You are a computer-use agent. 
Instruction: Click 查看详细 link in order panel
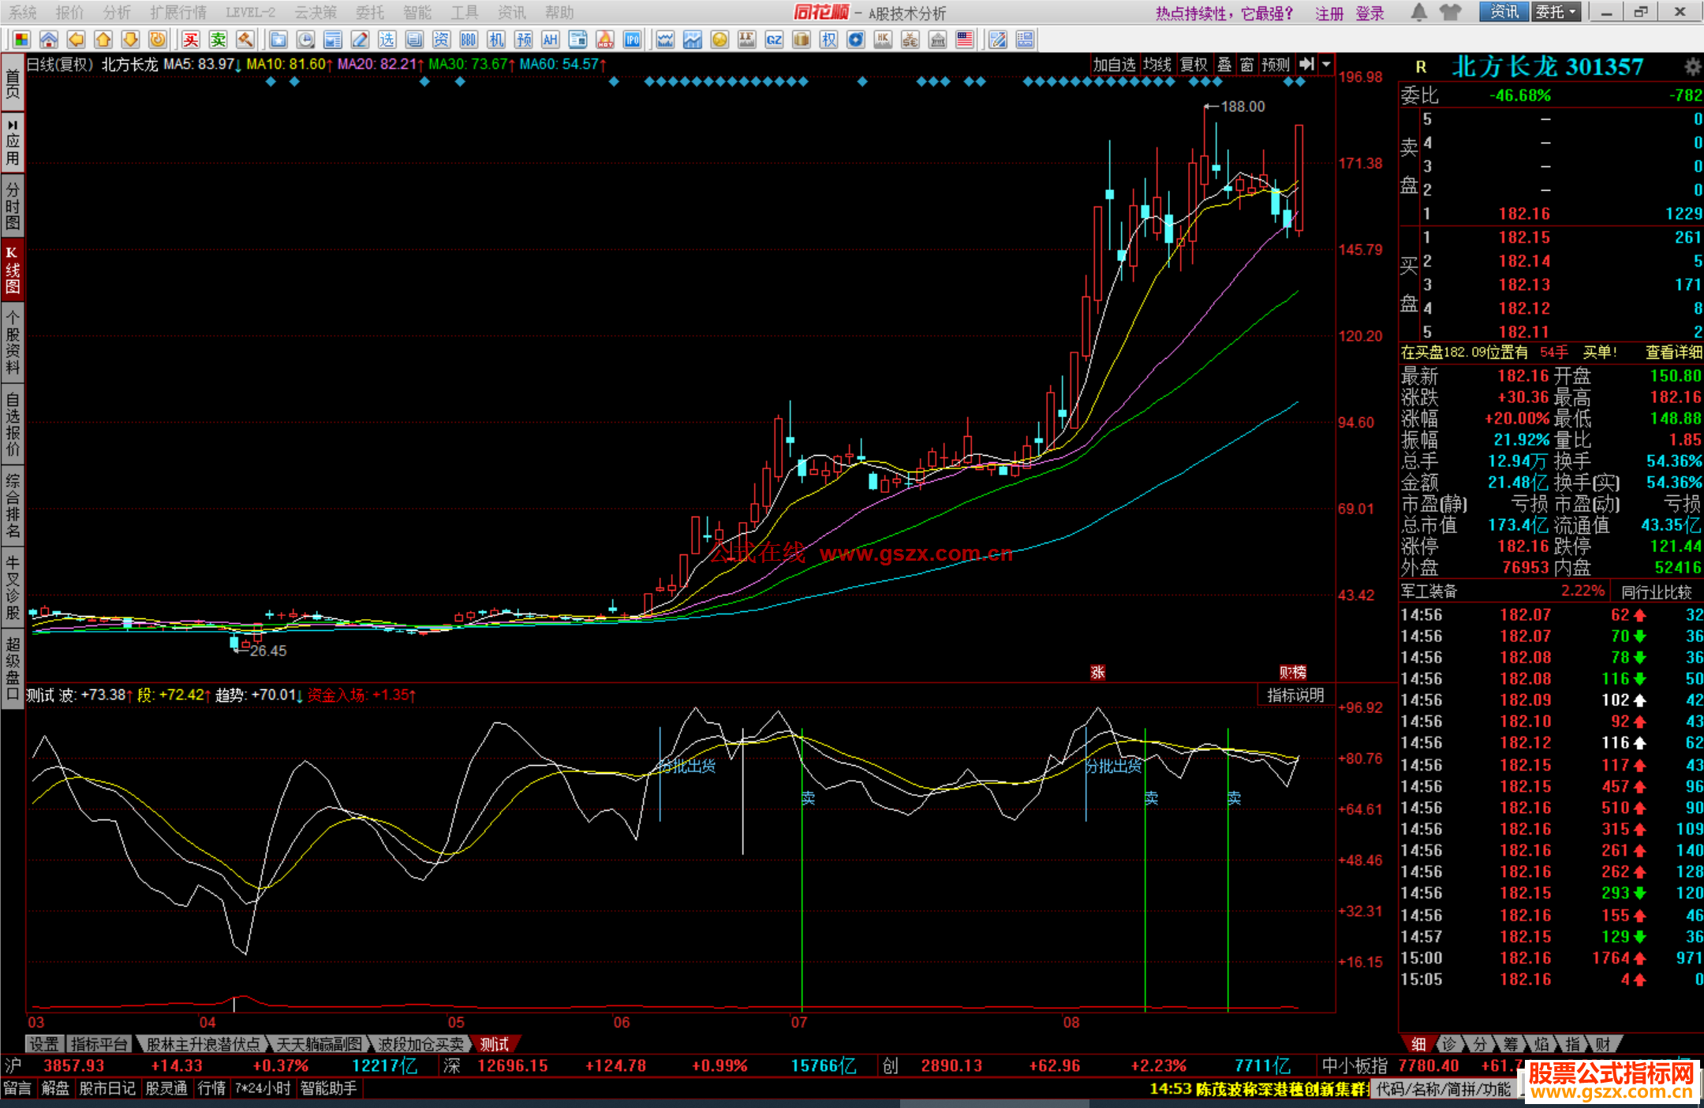click(1672, 353)
